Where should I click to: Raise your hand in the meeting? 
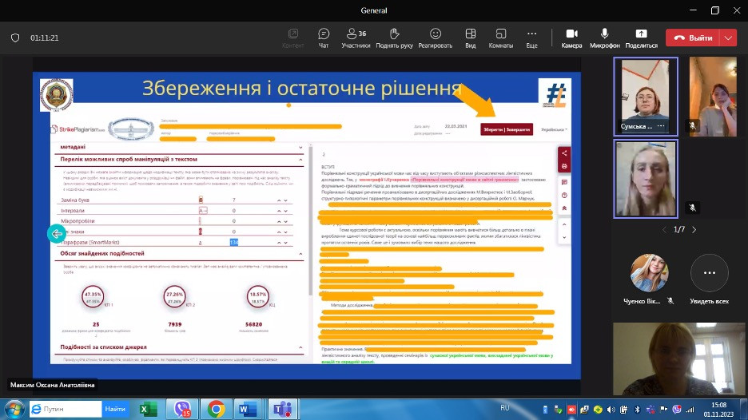(394, 37)
